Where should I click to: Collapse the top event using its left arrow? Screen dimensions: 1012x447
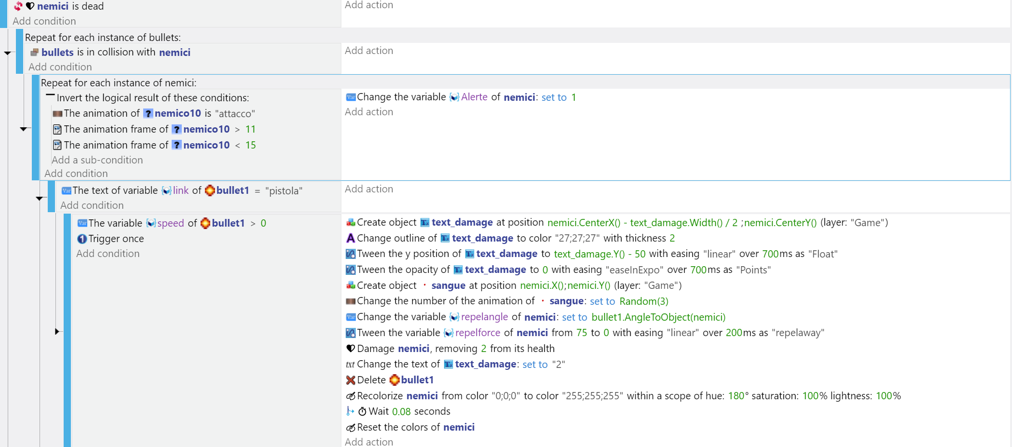(x=7, y=53)
